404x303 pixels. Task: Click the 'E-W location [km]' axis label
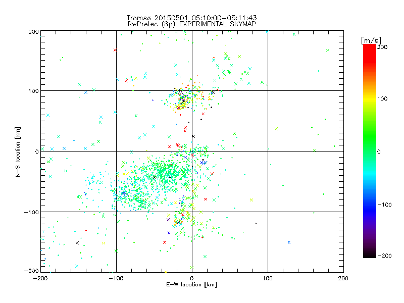pos(191,284)
